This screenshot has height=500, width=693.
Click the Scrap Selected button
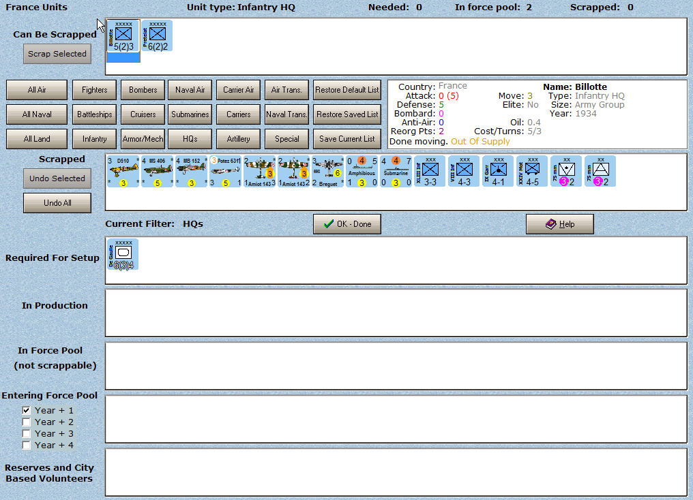[x=57, y=54]
